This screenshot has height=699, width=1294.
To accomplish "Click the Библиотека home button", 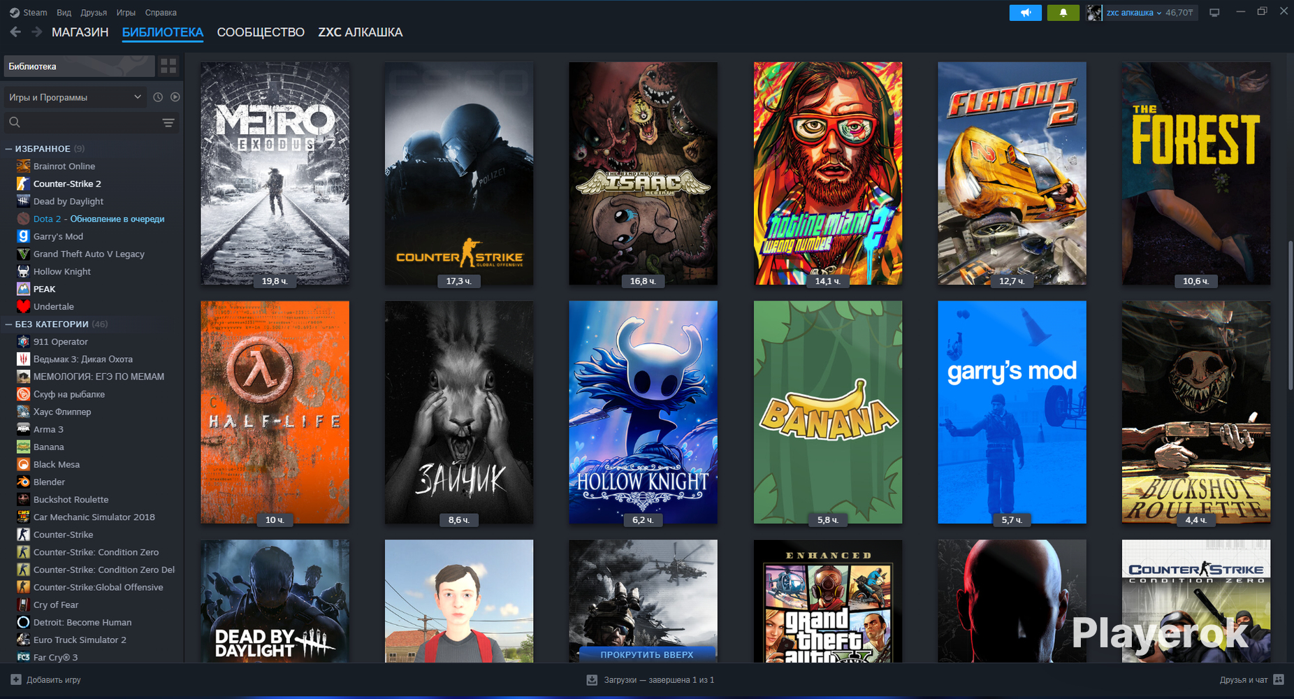I will coord(80,66).
